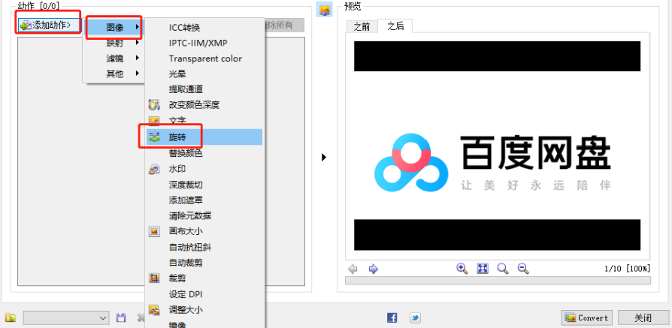Viewport: 672px width, 328px height.
Task: Select the 深度裁切 menu item
Action: (x=186, y=185)
